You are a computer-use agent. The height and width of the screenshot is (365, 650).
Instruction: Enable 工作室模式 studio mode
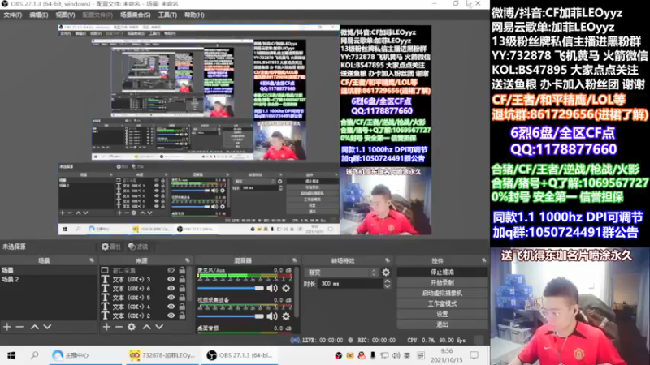point(442,303)
